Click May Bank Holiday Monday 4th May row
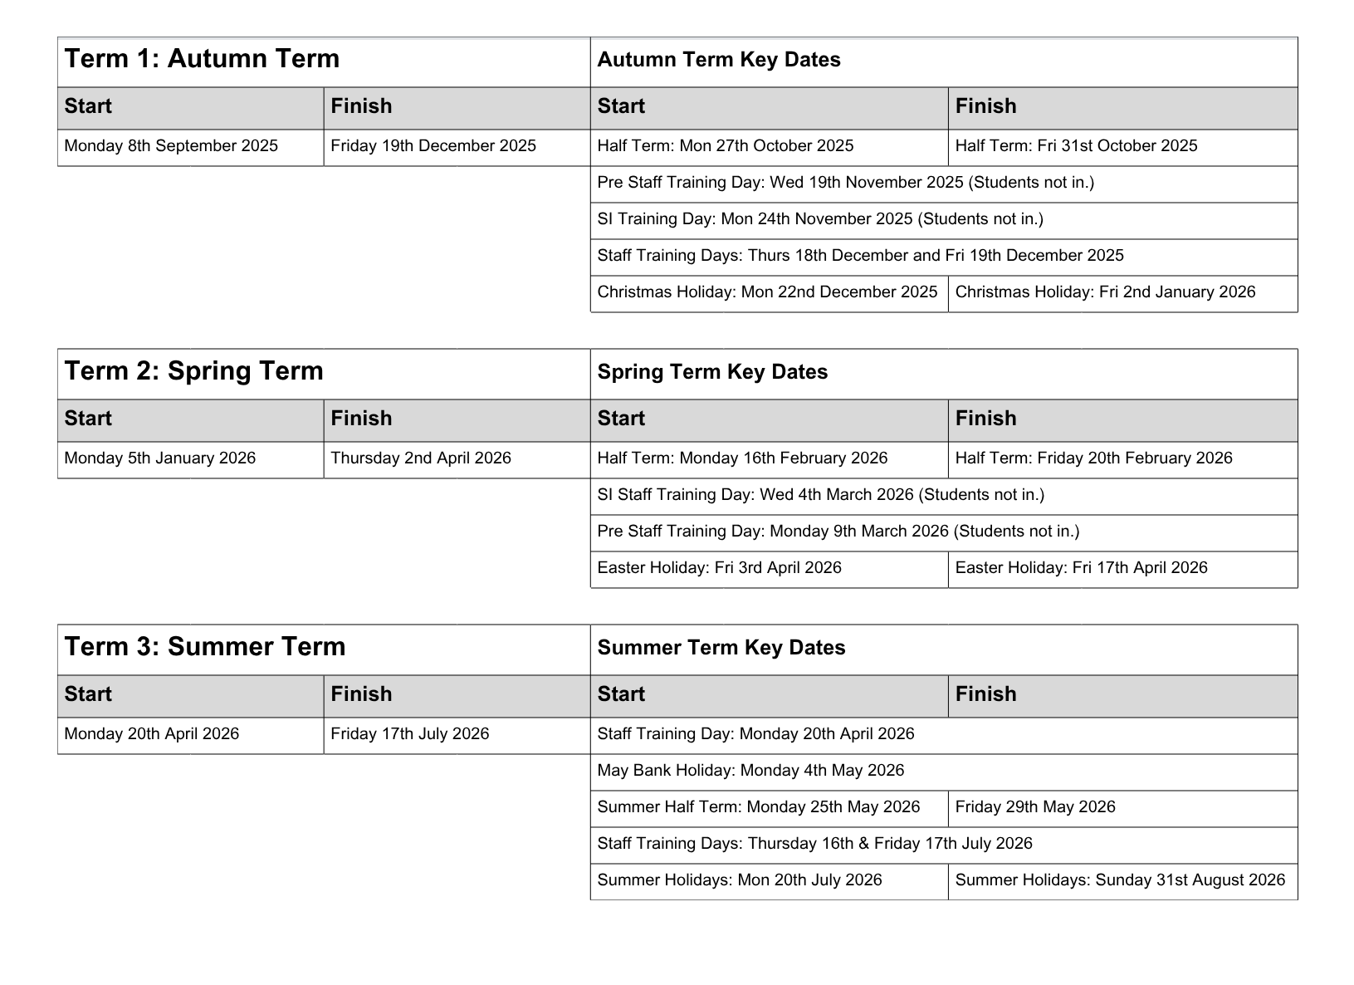Image resolution: width=1354 pixels, height=985 pixels. click(750, 771)
